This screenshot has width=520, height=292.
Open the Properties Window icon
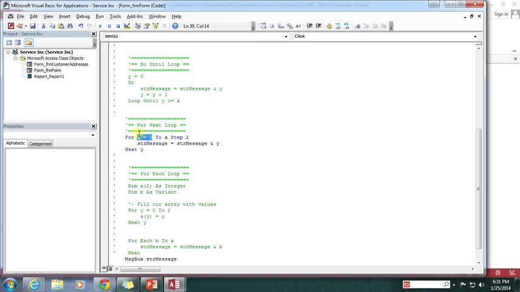(146, 26)
